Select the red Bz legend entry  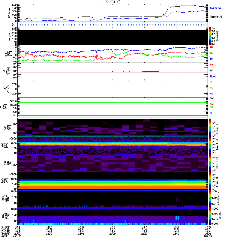point(212,47)
